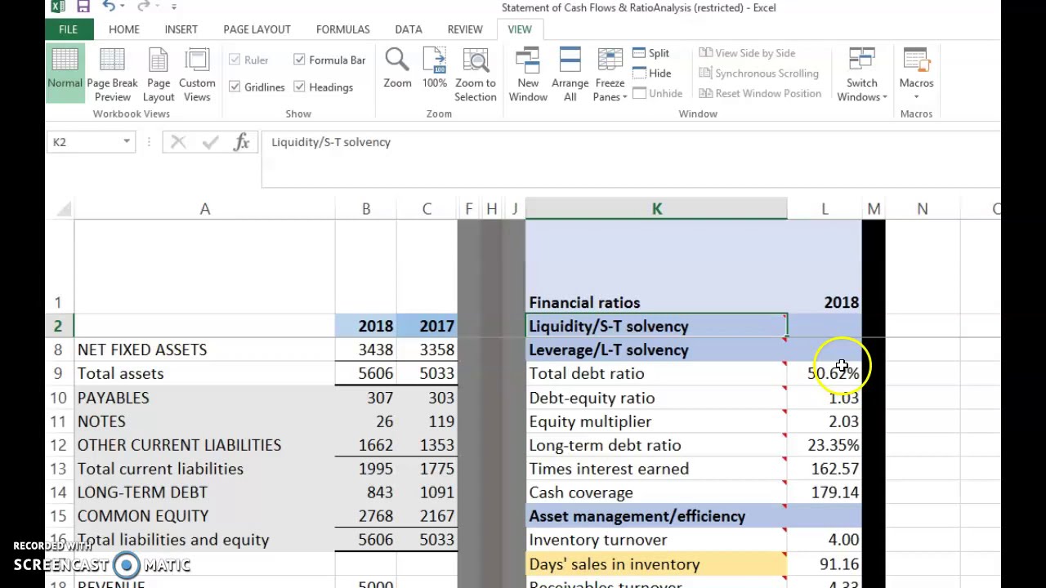Open Page Break Preview view
This screenshot has width=1046, height=588.
click(112, 73)
